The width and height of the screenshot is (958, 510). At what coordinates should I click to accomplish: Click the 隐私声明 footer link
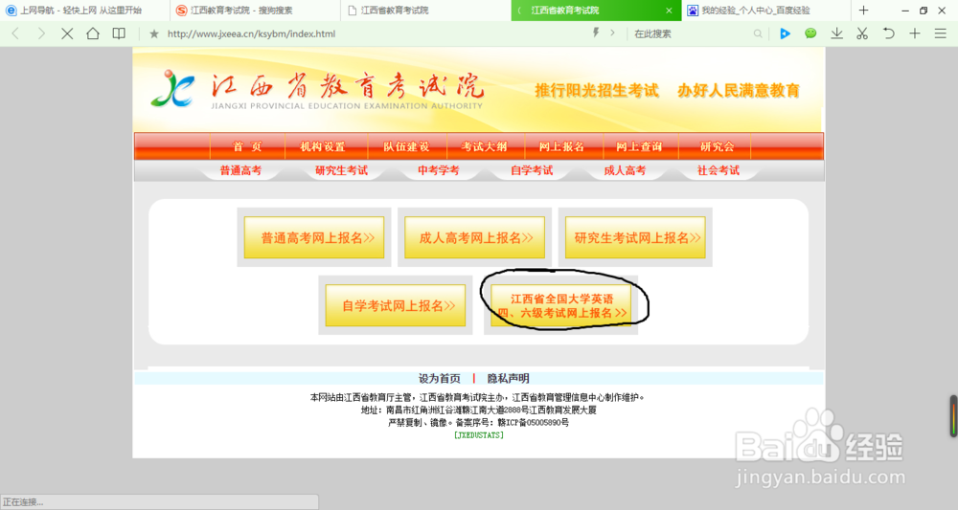pyautogui.click(x=509, y=378)
